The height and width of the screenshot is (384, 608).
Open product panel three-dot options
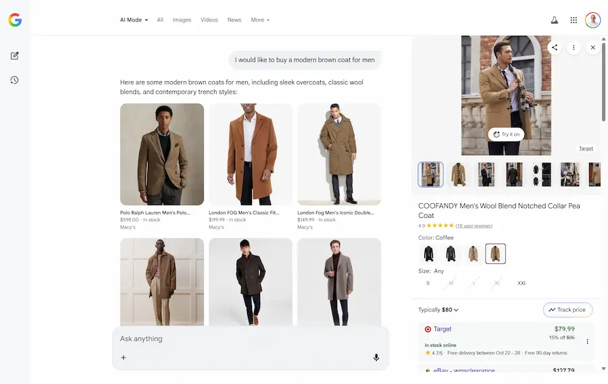point(574,47)
